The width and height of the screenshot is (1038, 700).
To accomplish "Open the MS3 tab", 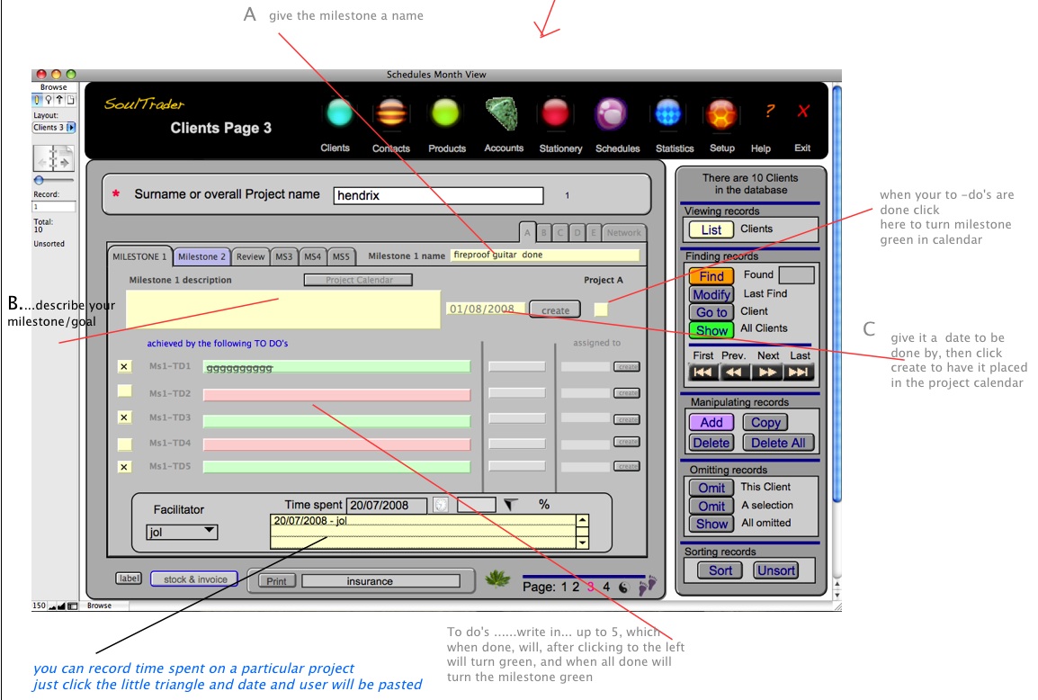I will pyautogui.click(x=284, y=256).
